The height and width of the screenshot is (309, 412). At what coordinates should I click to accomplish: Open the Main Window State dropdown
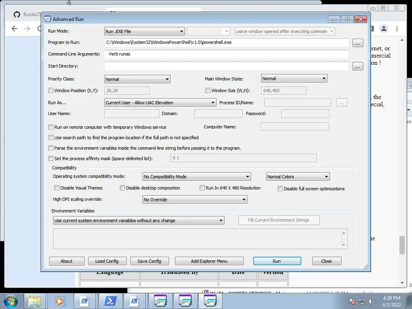point(294,78)
